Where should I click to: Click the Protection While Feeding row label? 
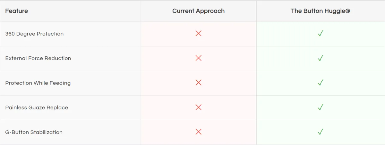[38, 83]
